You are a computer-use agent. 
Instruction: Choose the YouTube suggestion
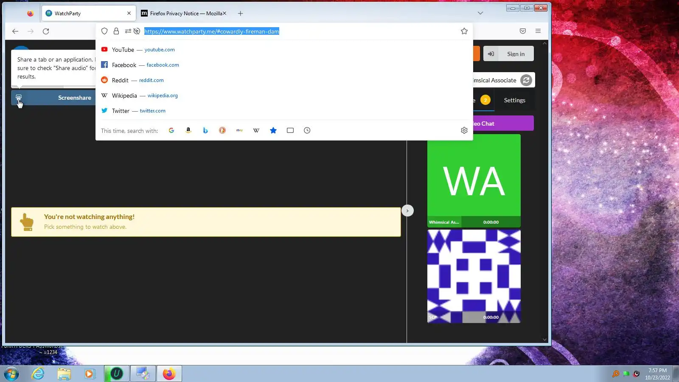pos(284,50)
